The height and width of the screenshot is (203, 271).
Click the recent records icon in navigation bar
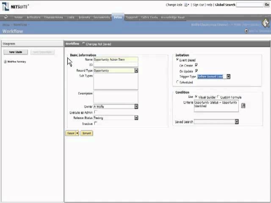(x=6, y=17)
